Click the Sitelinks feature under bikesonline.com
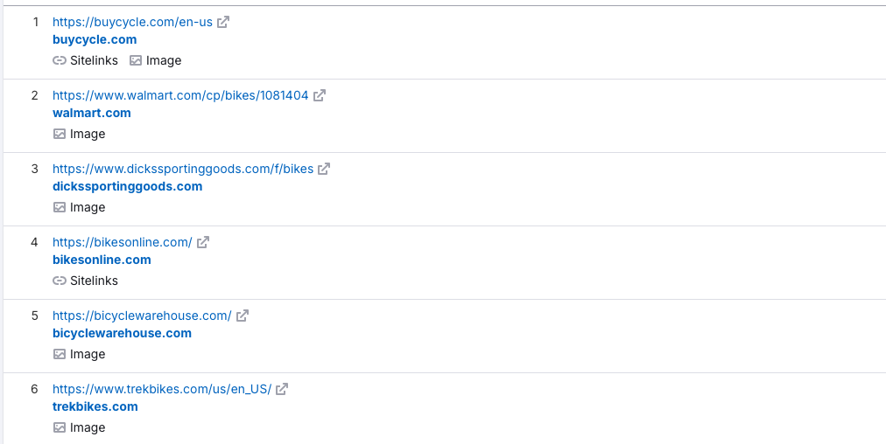This screenshot has height=444, width=886. pyautogui.click(x=85, y=281)
